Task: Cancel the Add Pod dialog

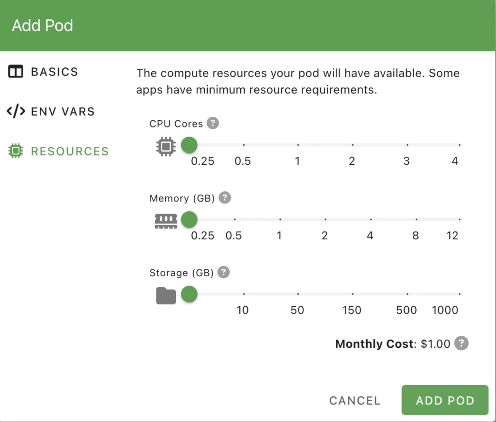Action: click(355, 401)
